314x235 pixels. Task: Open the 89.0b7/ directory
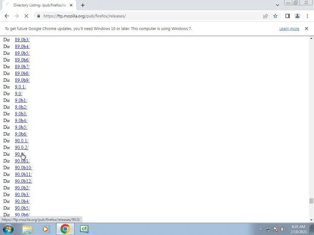[22, 66]
